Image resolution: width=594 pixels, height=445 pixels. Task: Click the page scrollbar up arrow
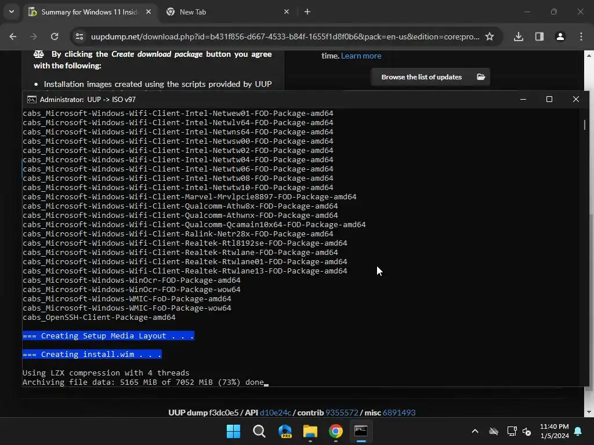coord(589,55)
